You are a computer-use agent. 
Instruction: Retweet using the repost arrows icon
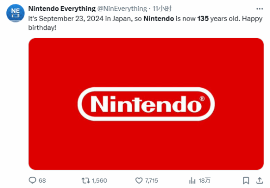85,181
